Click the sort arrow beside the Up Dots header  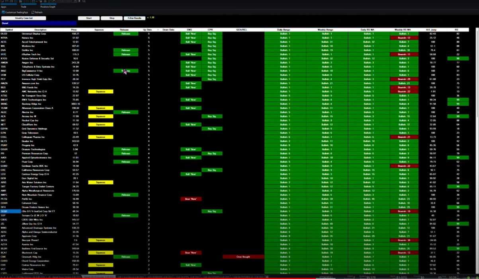tap(158, 29)
